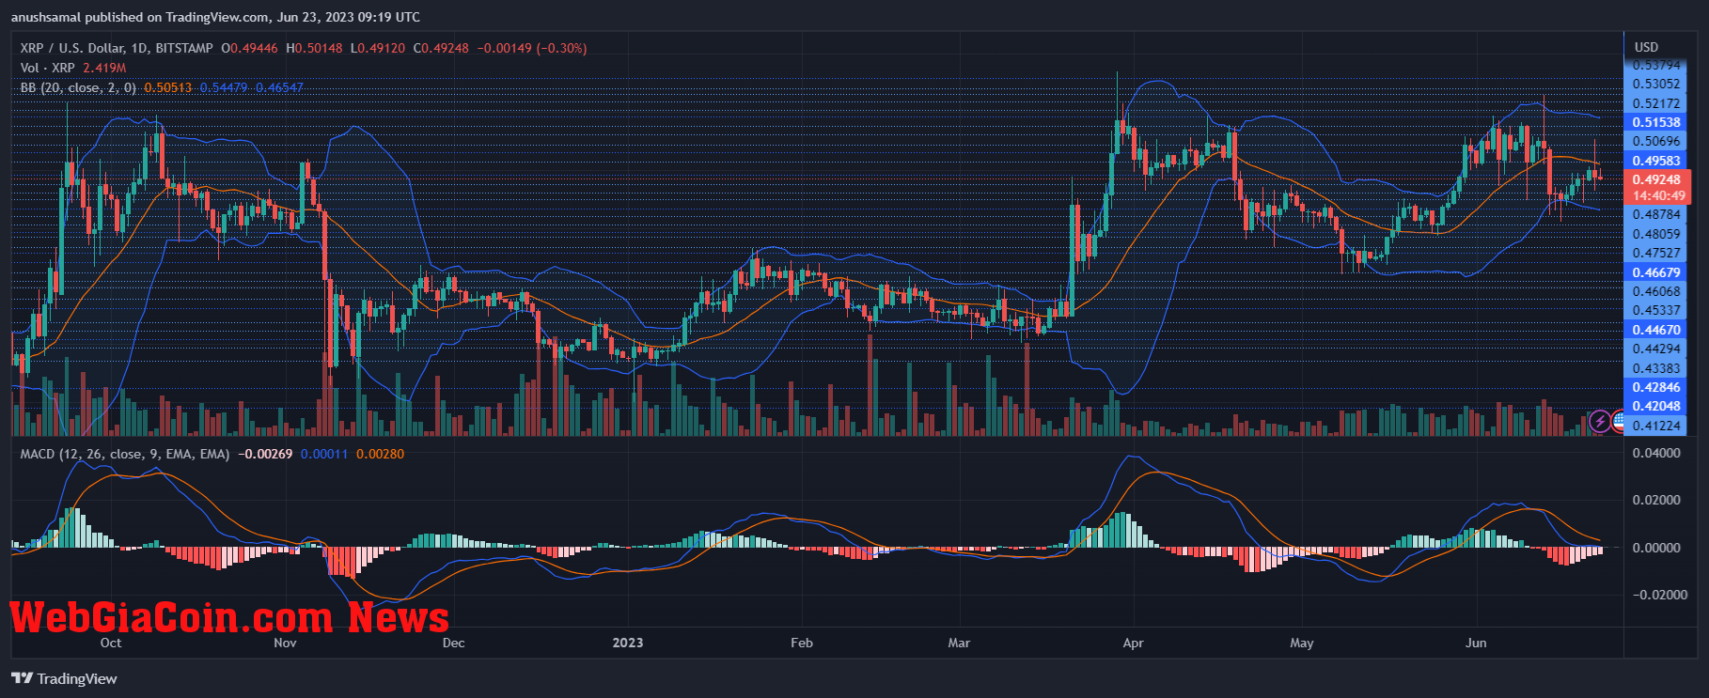Select the 0.44670 highlighted price label
This screenshot has height=698, width=1709.
coord(1656,330)
